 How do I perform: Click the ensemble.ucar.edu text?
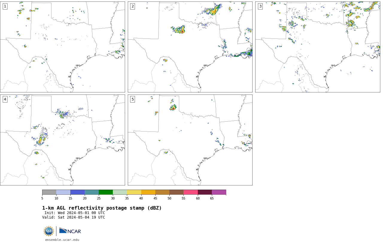point(62,240)
